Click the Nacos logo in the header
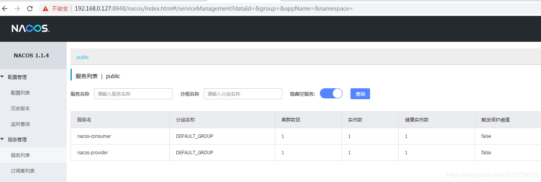Viewport: 541px width, 182px height. [30, 29]
